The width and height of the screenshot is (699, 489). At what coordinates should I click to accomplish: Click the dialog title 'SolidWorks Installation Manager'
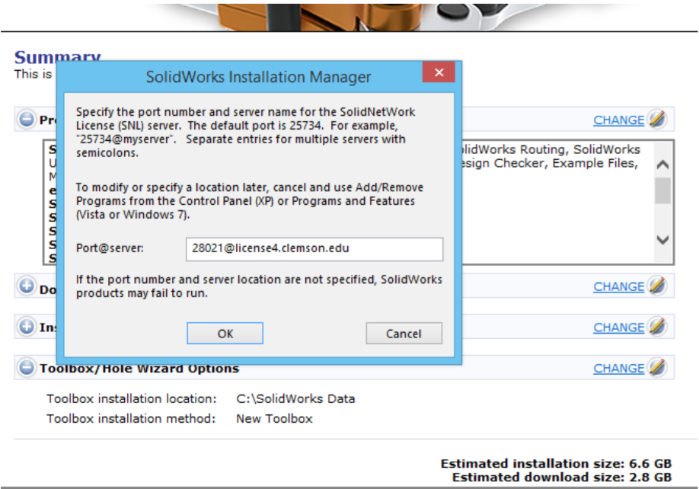(x=259, y=77)
